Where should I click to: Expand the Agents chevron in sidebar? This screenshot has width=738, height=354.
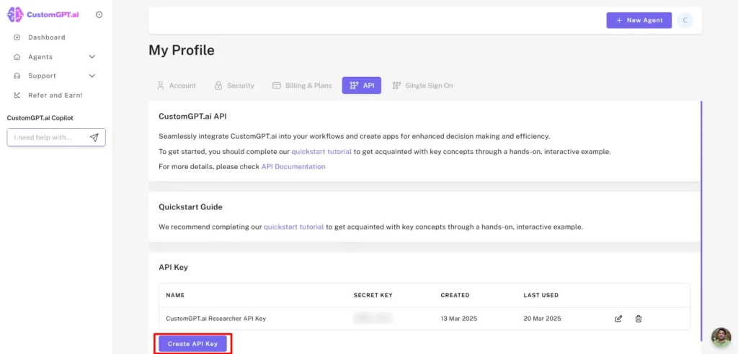pos(92,57)
